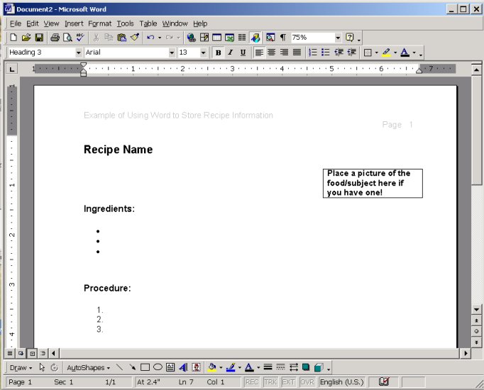Insert WordArt from the Drawing toolbar
This screenshot has height=390, width=484.
[183, 367]
